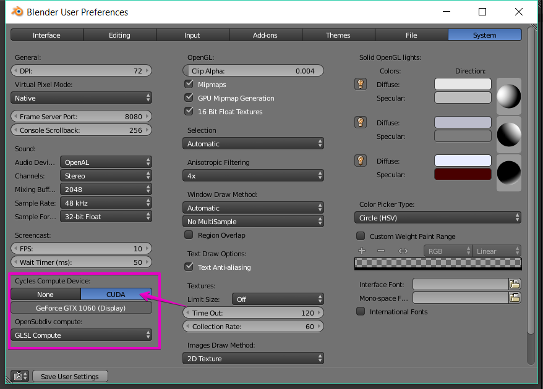543x389 pixels.
Task: Click the vertical scrollbar on right side
Action: tap(531, 180)
